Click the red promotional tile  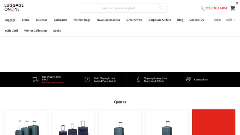[214, 122]
